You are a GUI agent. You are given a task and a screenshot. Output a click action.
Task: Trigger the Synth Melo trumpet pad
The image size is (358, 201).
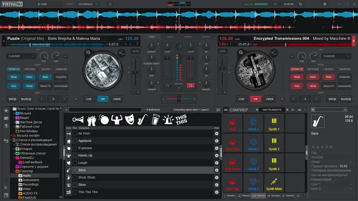coord(274,183)
